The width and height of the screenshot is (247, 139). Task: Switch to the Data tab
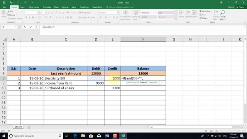(56, 7)
